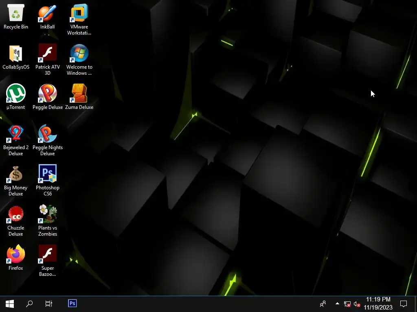The image size is (417, 312).
Task: Click the Show desktop sliver at taskbar end
Action: click(x=416, y=304)
